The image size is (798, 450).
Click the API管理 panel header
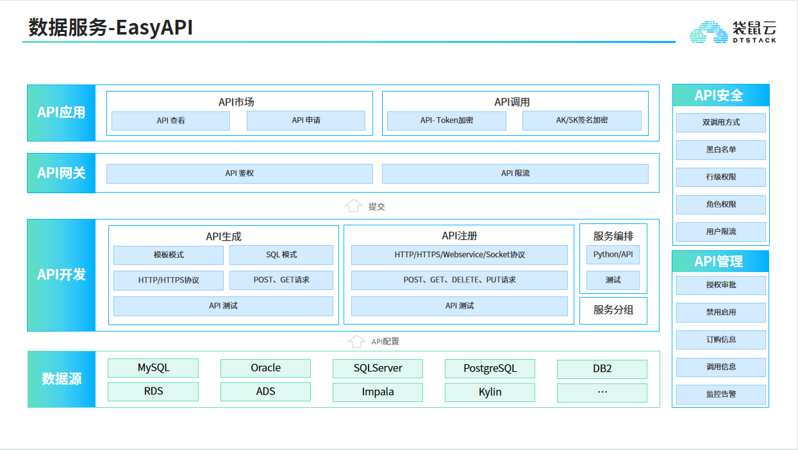tap(720, 261)
